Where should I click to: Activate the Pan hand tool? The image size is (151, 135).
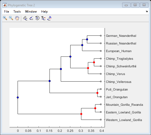tap(17, 18)
